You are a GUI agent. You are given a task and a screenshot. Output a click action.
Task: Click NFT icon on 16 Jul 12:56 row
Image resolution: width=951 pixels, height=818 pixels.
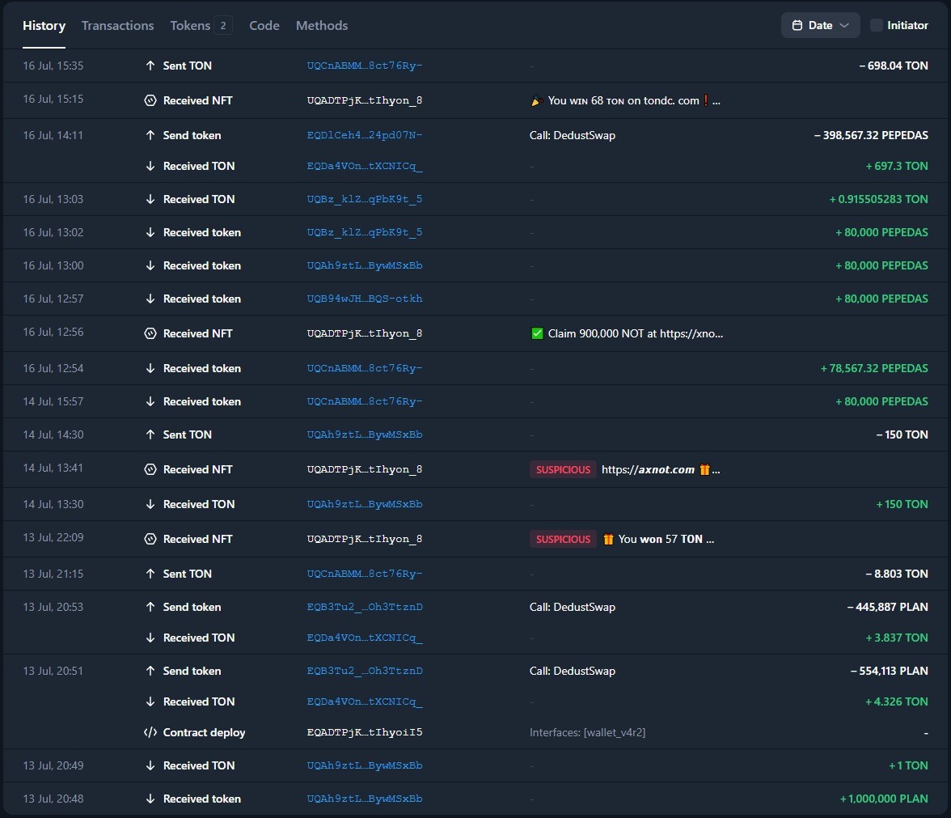click(x=150, y=333)
